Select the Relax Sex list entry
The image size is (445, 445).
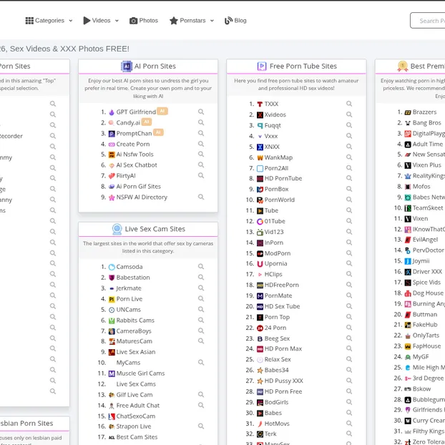(x=278, y=359)
